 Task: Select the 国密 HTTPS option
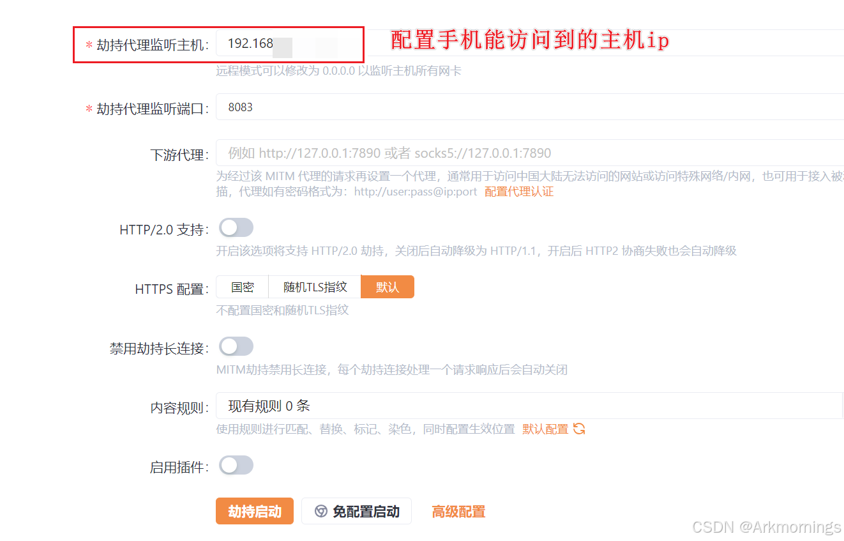click(x=243, y=287)
